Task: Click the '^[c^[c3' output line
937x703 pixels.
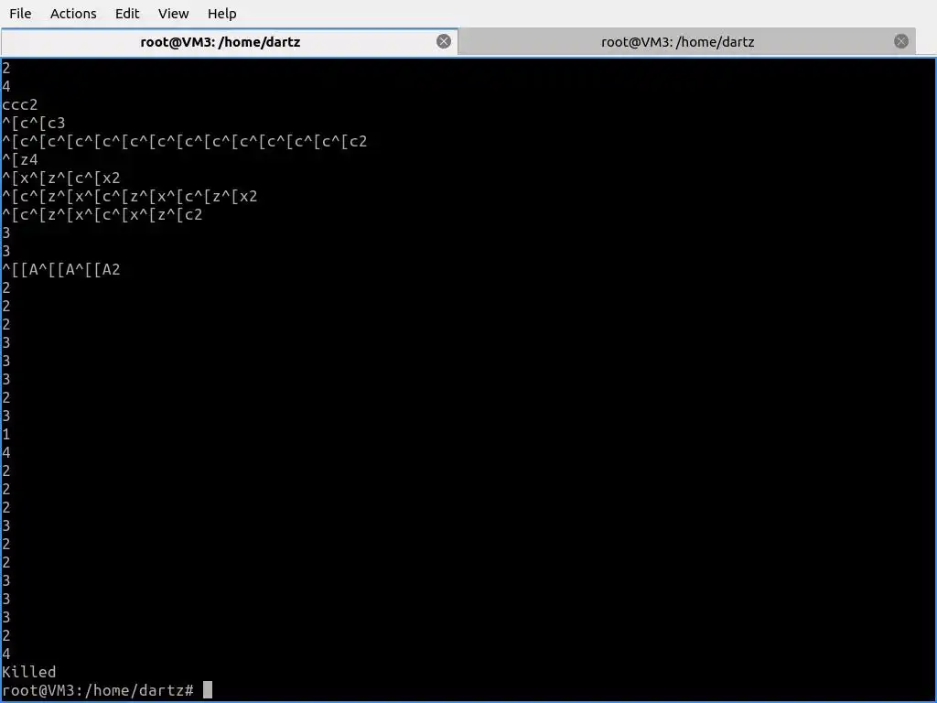Action: [x=34, y=124]
